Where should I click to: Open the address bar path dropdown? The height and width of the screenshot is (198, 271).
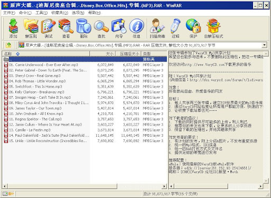[264, 45]
